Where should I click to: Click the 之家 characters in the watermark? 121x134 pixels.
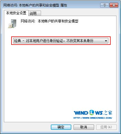[108, 113]
